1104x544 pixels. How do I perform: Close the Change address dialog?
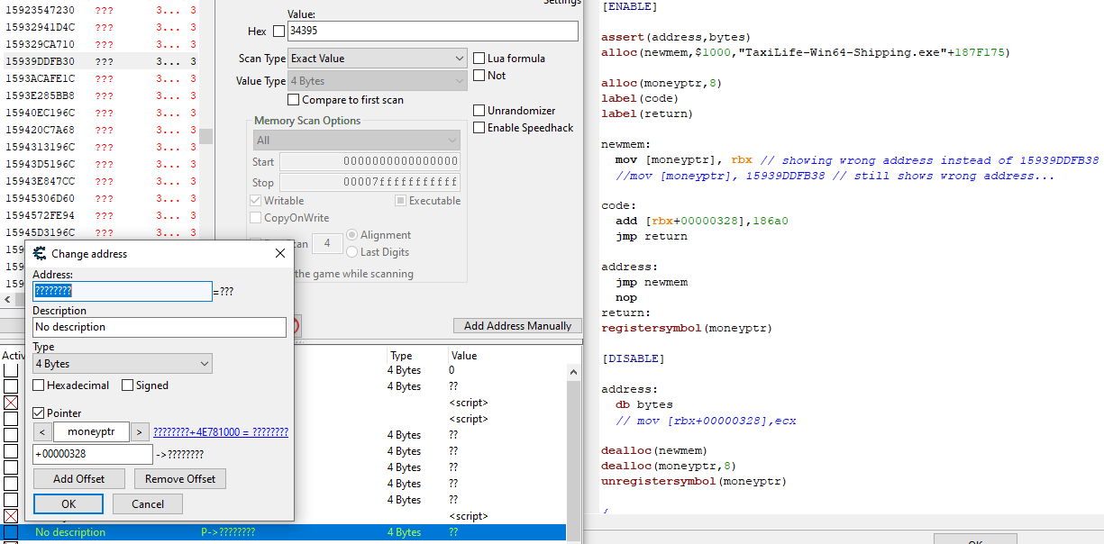(279, 254)
